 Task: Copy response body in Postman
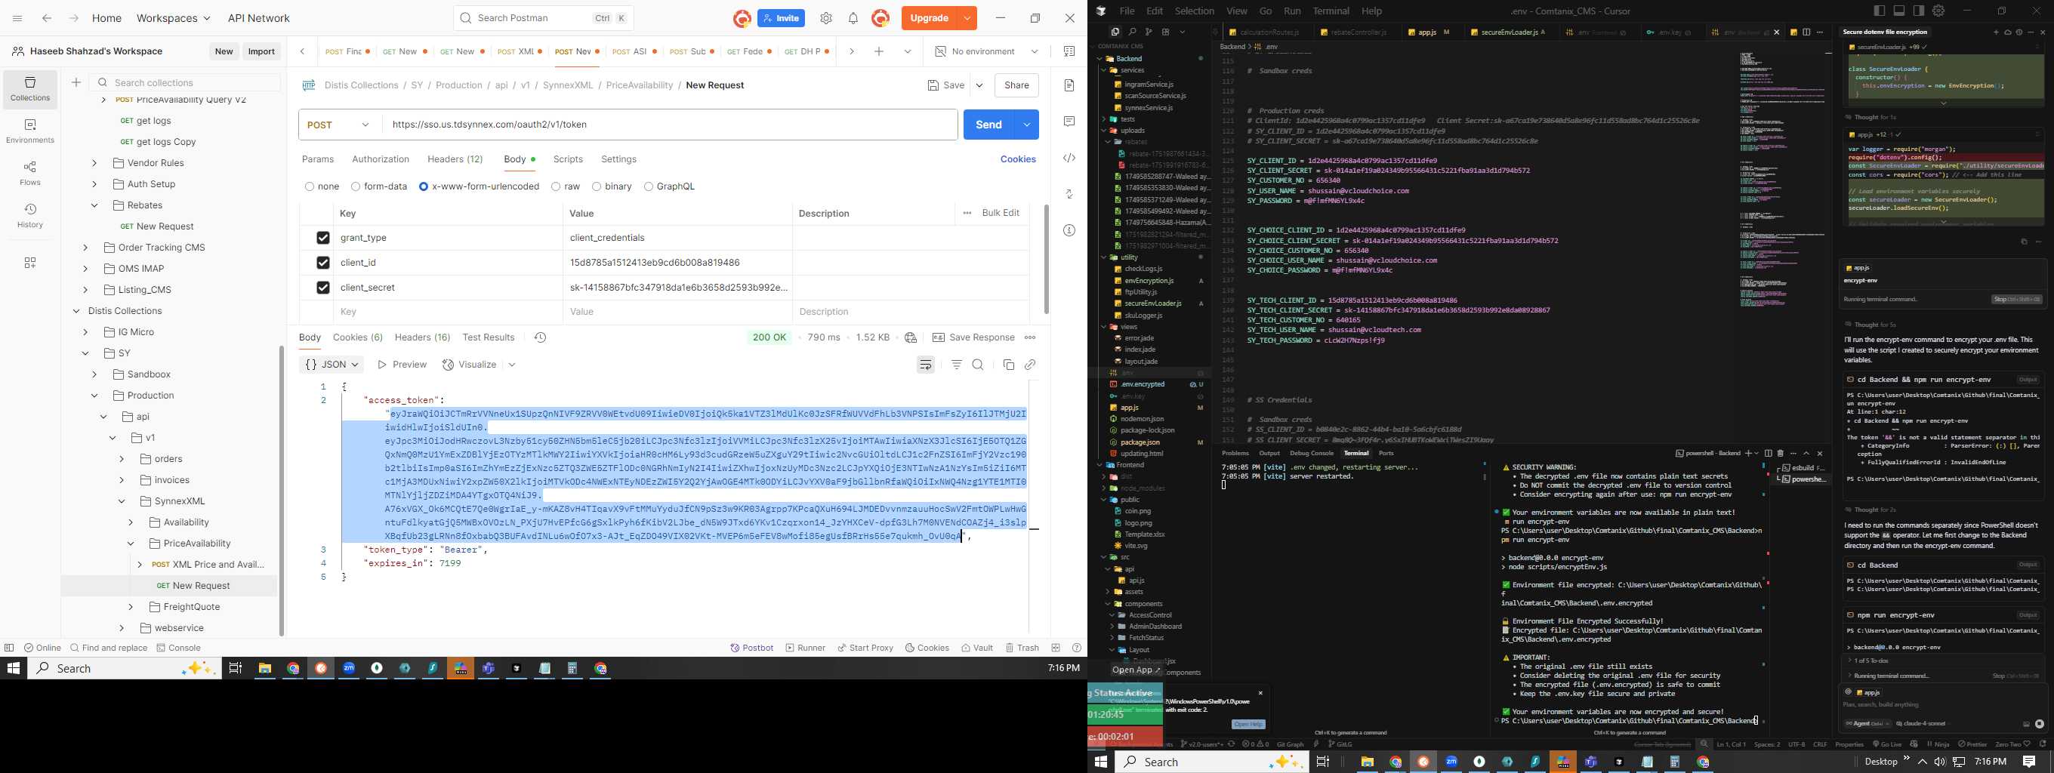(1009, 364)
